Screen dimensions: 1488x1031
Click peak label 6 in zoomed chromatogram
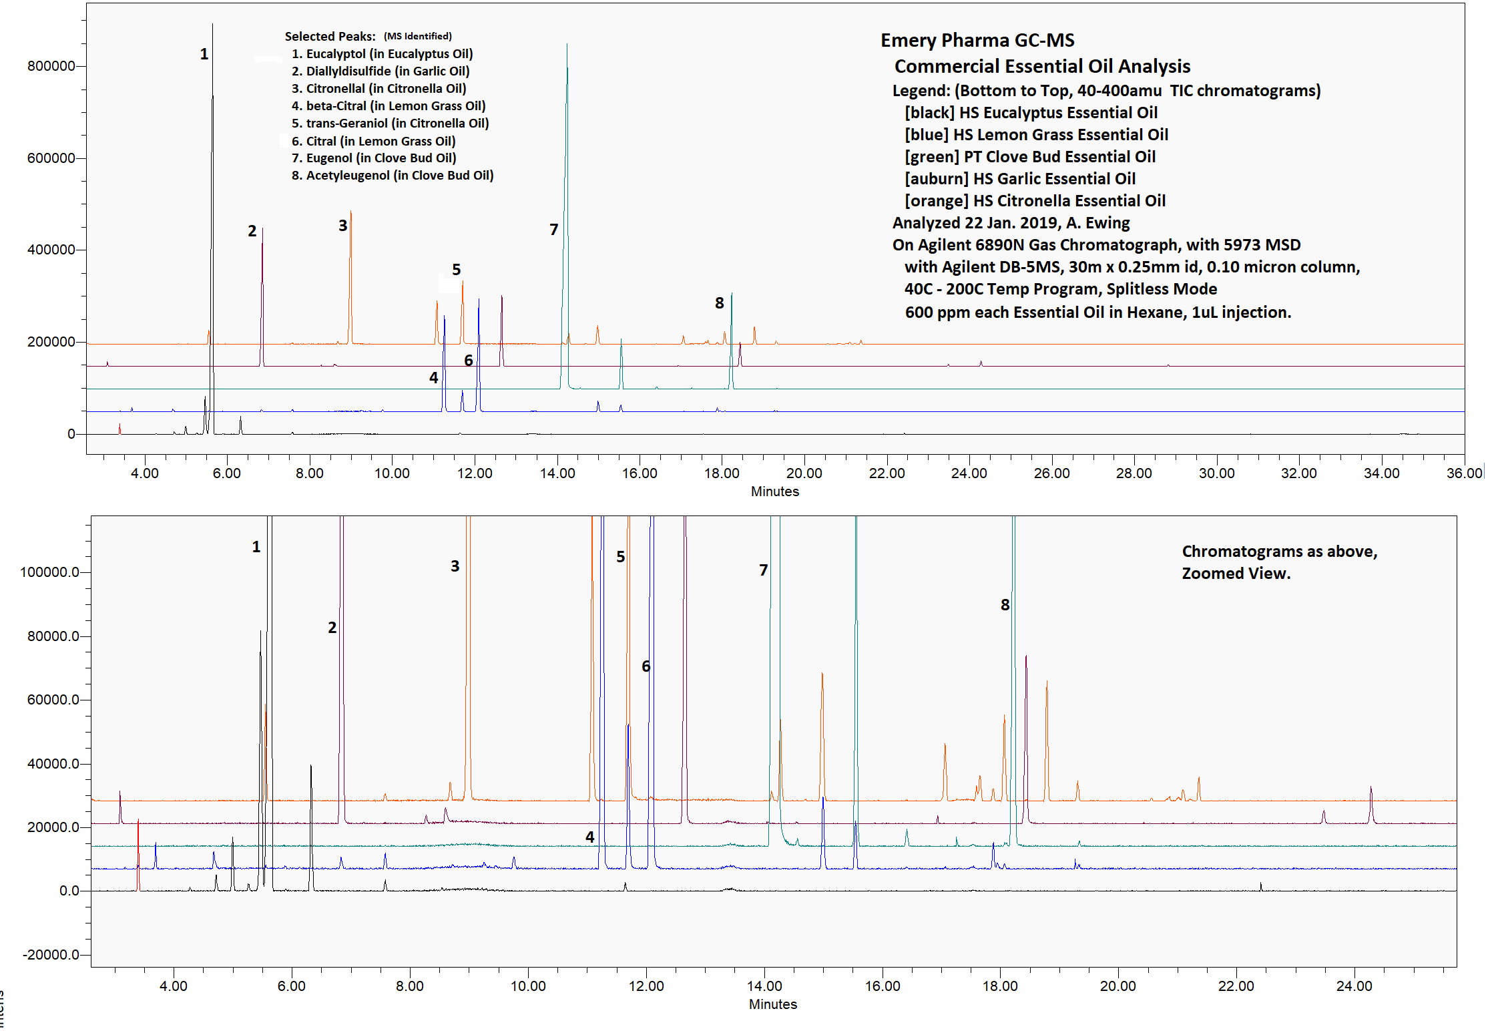click(646, 666)
